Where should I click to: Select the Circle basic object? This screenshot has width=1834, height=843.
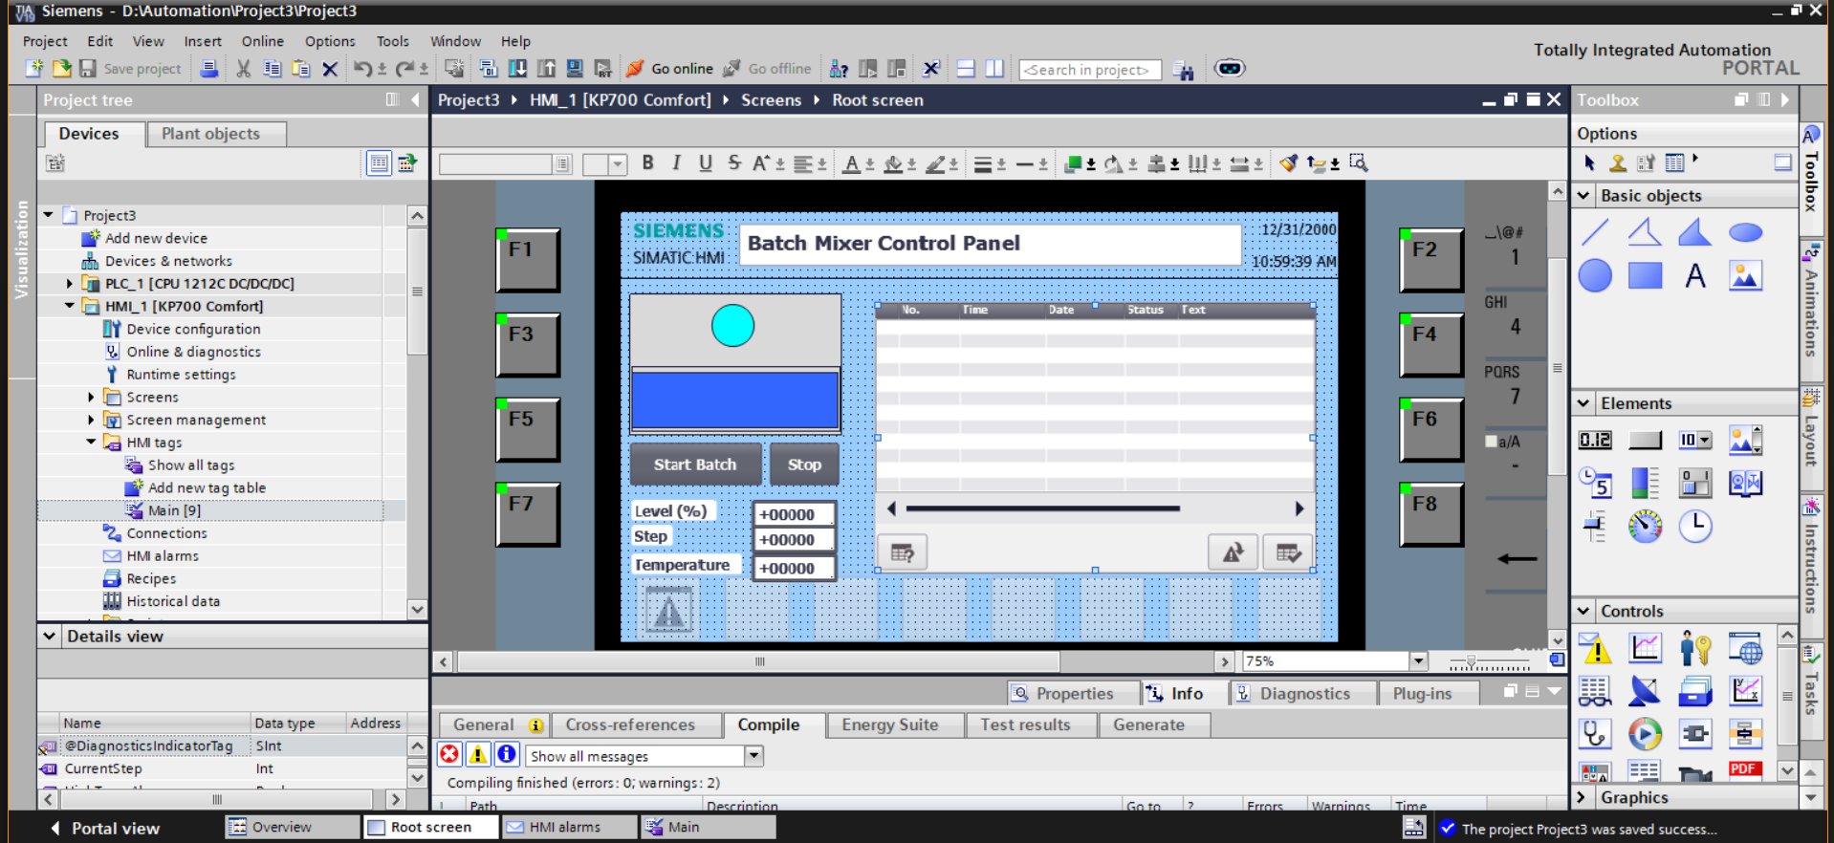[1595, 276]
